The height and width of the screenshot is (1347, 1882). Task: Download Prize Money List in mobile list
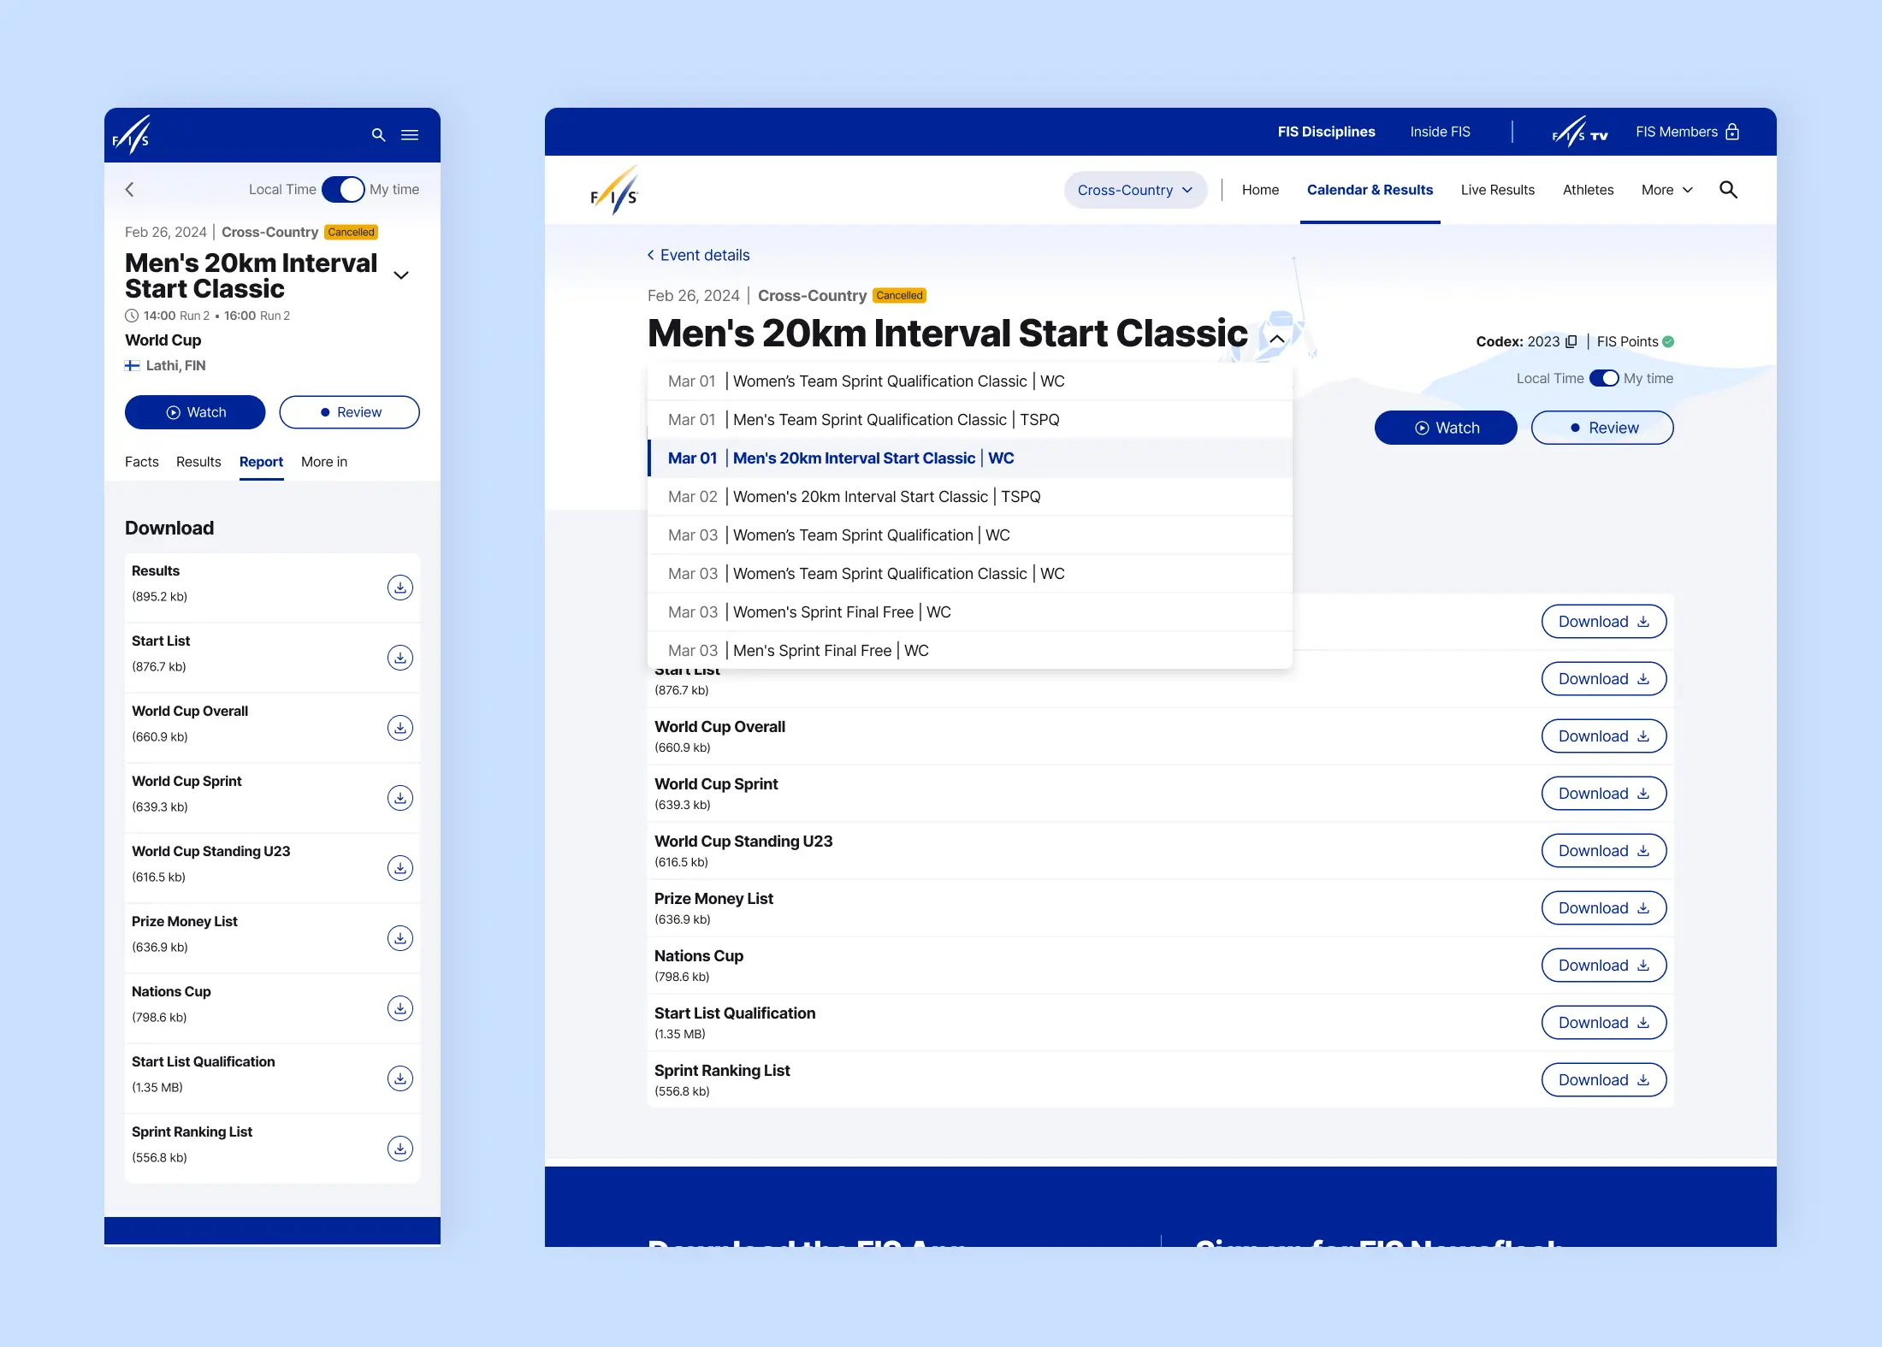tap(400, 938)
